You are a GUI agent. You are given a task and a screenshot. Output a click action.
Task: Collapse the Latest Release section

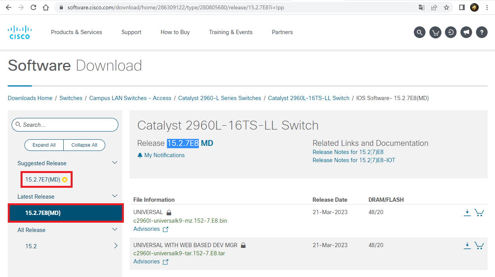pos(115,196)
